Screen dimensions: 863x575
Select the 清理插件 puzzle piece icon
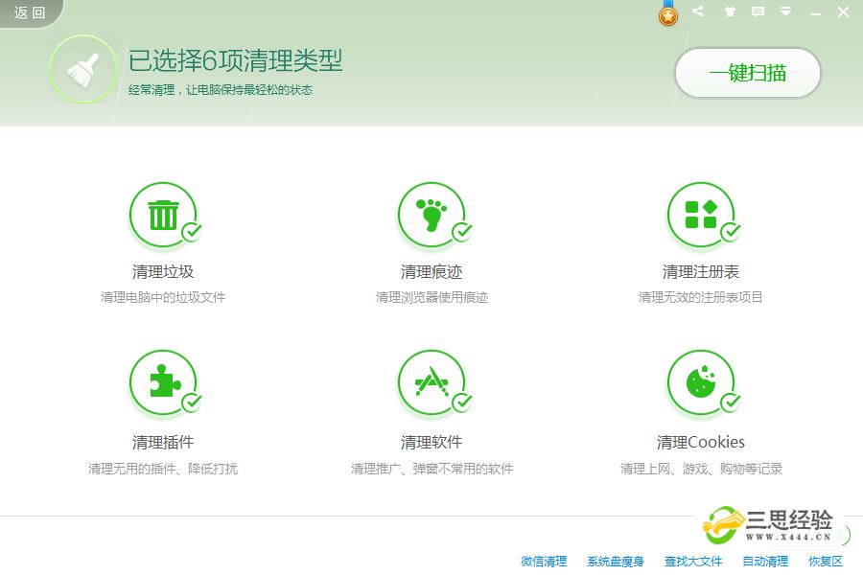pos(163,382)
